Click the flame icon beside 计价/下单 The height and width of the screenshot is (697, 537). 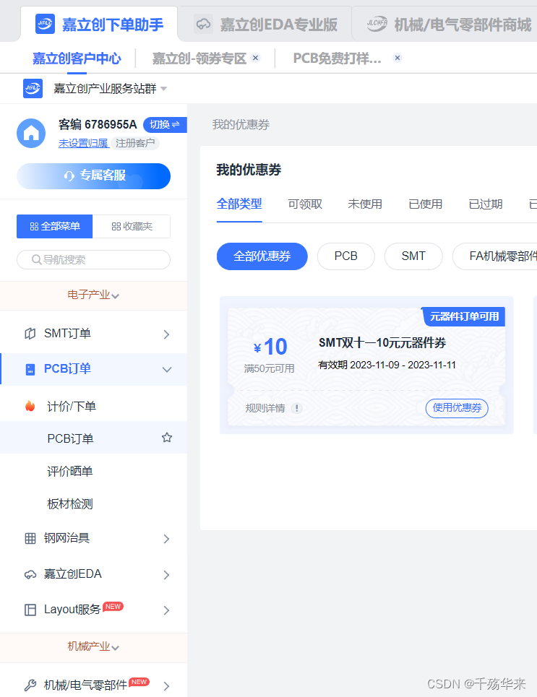(30, 406)
